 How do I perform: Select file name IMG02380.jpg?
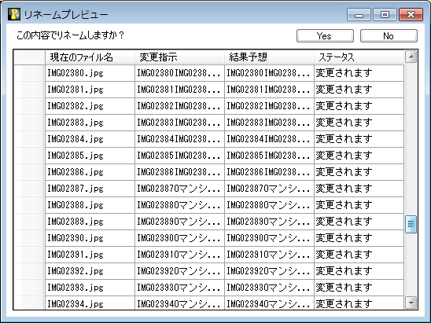coord(90,73)
